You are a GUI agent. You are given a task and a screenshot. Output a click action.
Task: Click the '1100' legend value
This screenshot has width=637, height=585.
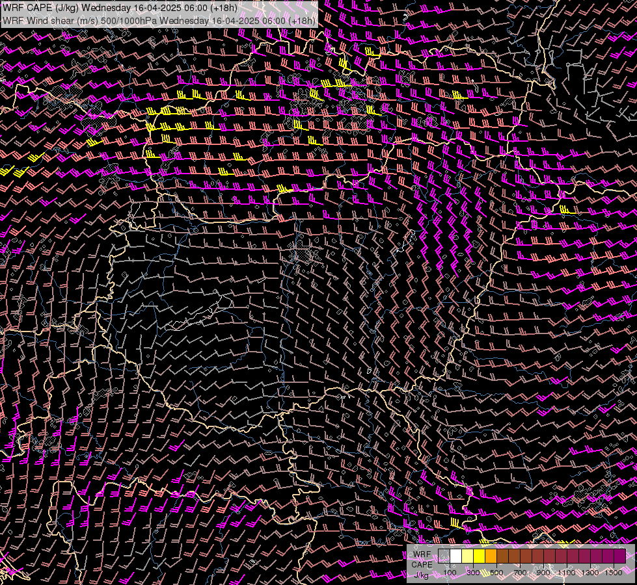(x=567, y=573)
